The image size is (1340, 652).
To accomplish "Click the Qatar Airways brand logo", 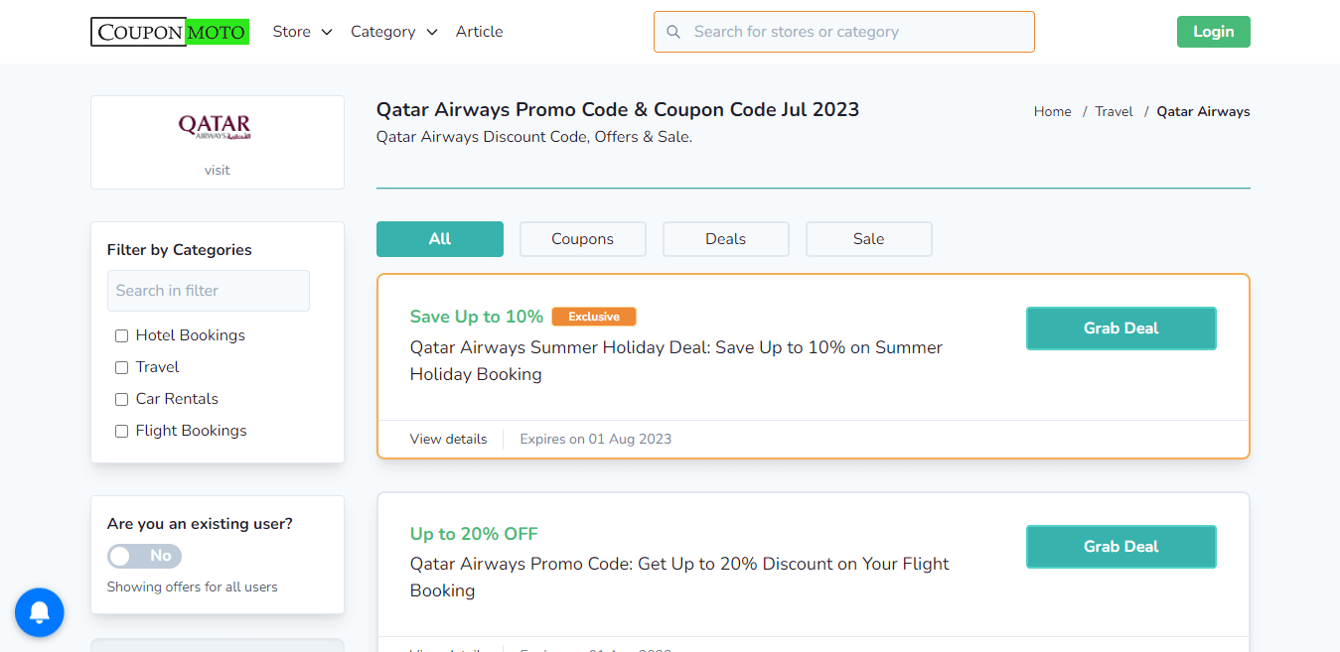I will [x=217, y=127].
